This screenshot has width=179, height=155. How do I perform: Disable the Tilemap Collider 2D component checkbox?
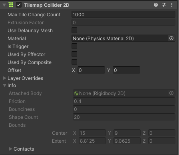click(19, 5)
